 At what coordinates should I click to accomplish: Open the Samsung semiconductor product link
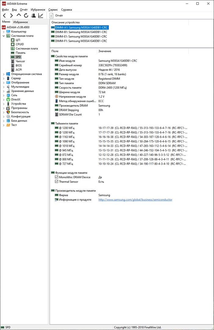pyautogui.click(x=135, y=200)
